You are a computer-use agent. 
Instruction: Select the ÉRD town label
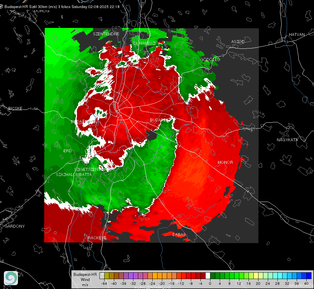coord(67,151)
